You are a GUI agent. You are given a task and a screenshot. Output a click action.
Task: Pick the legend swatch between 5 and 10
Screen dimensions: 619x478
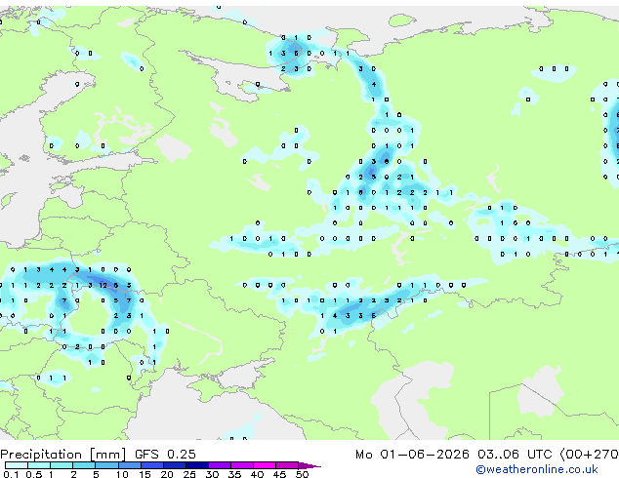[106, 465]
